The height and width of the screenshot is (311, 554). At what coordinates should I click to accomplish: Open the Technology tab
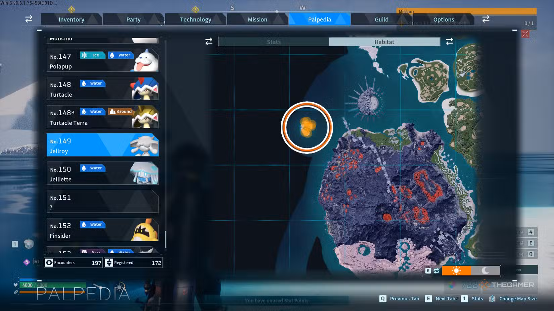[x=195, y=19]
